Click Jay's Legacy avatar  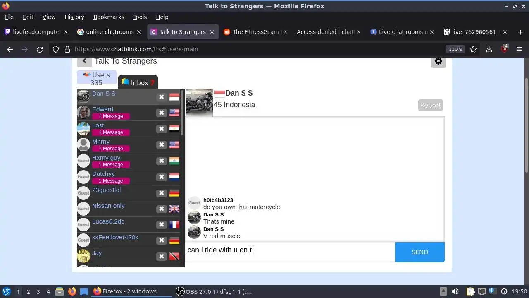tap(83, 256)
